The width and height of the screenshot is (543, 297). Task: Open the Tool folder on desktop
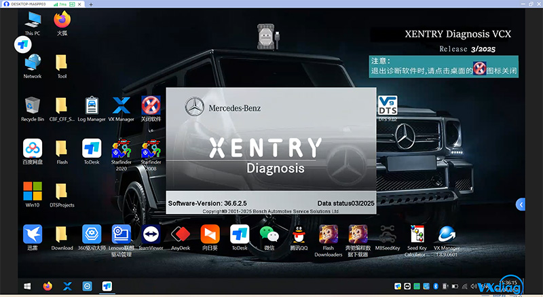[62, 66]
